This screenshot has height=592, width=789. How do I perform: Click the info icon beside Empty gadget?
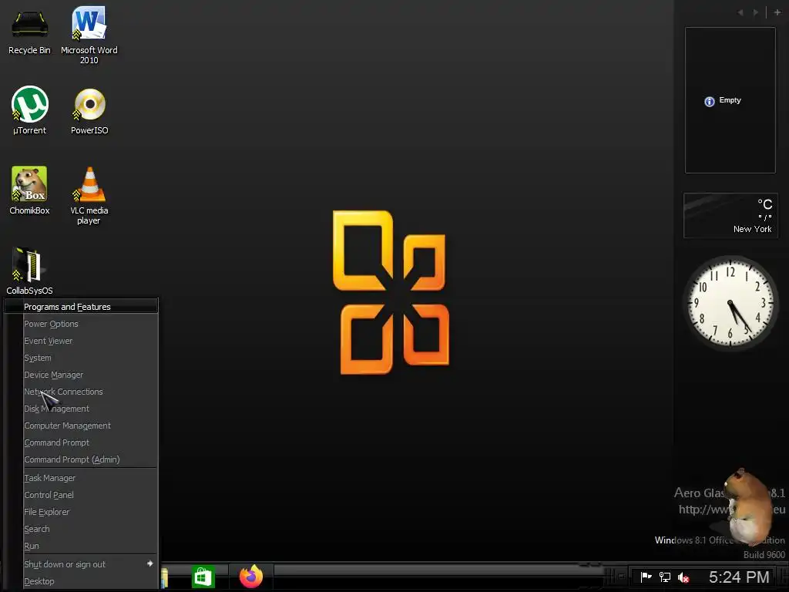709,101
